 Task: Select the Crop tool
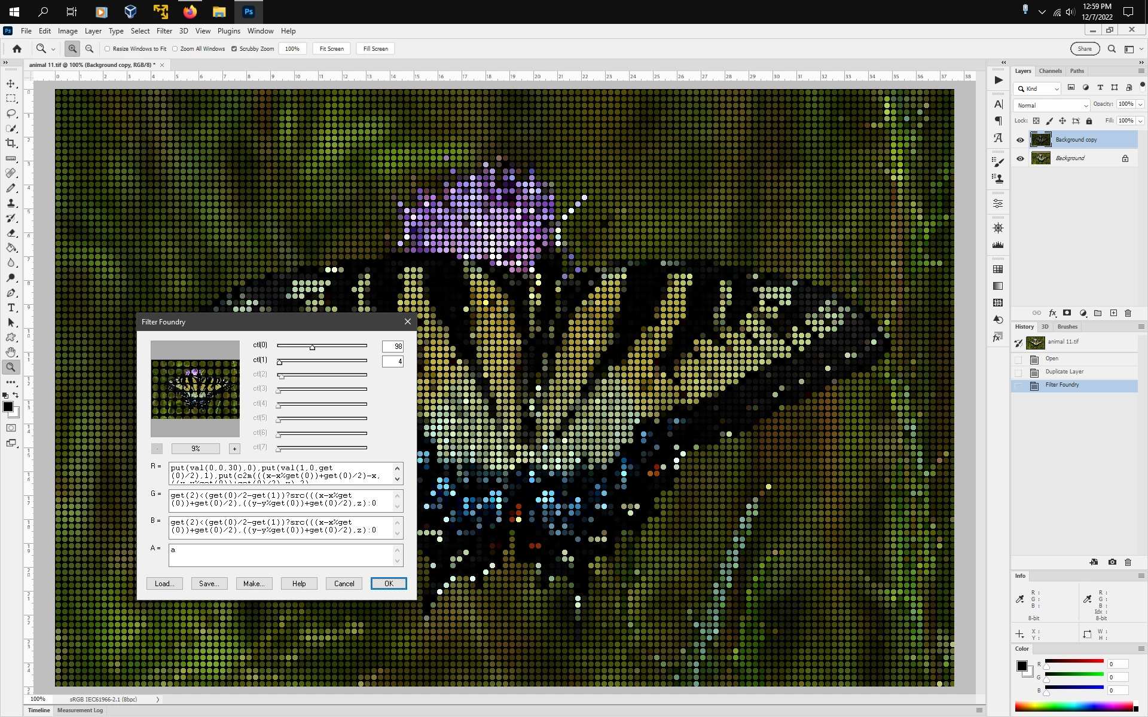11,143
